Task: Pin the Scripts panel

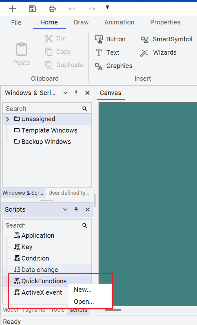Action: tap(76, 209)
